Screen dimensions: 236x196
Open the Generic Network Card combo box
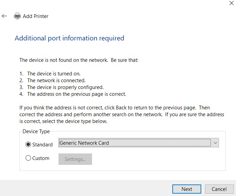click(139, 143)
